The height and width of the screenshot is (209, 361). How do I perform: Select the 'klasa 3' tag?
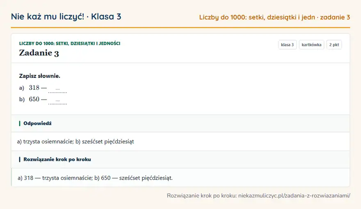point(287,45)
